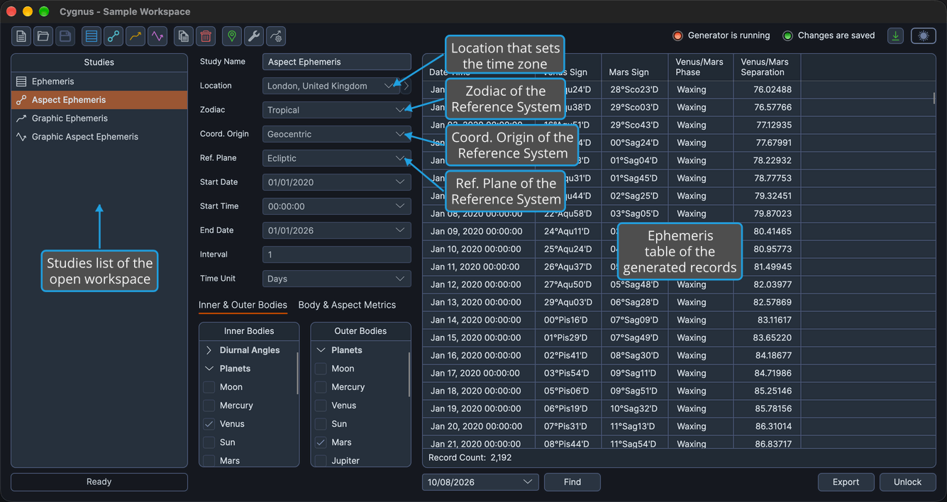Screen dimensions: 947x502
Task: Open locations with the green pin icon
Action: pos(232,36)
